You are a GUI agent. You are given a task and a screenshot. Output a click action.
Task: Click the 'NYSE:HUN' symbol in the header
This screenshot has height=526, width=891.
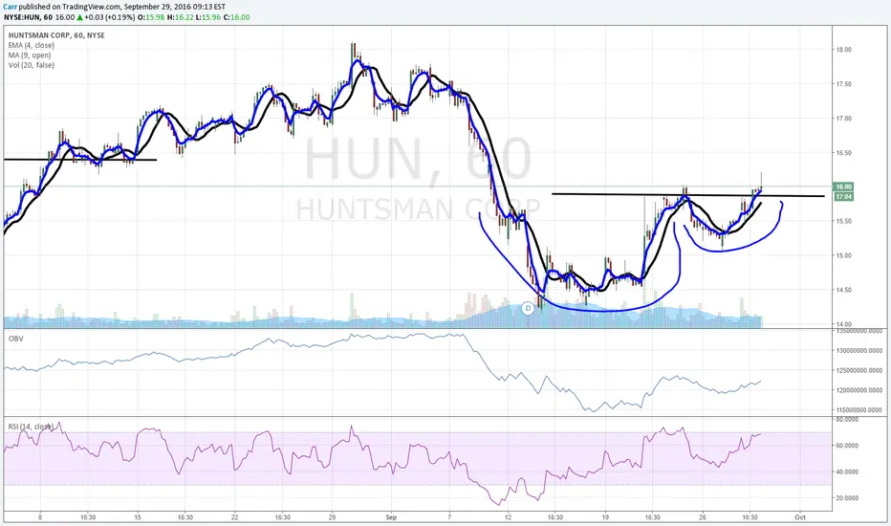[19, 17]
